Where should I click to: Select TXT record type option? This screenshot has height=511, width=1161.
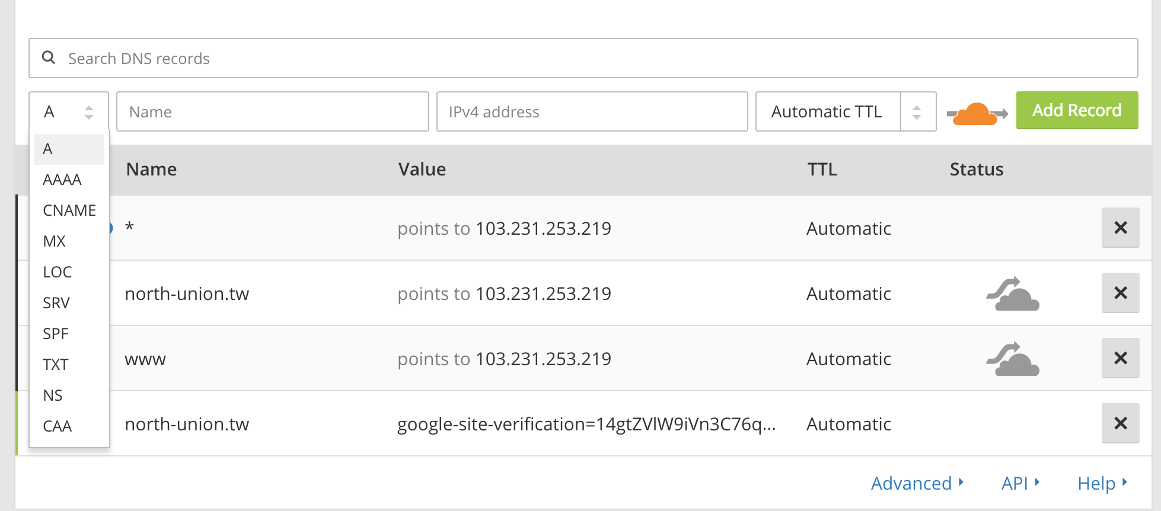pos(56,365)
